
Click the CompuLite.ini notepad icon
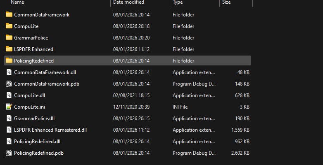(x=9, y=107)
